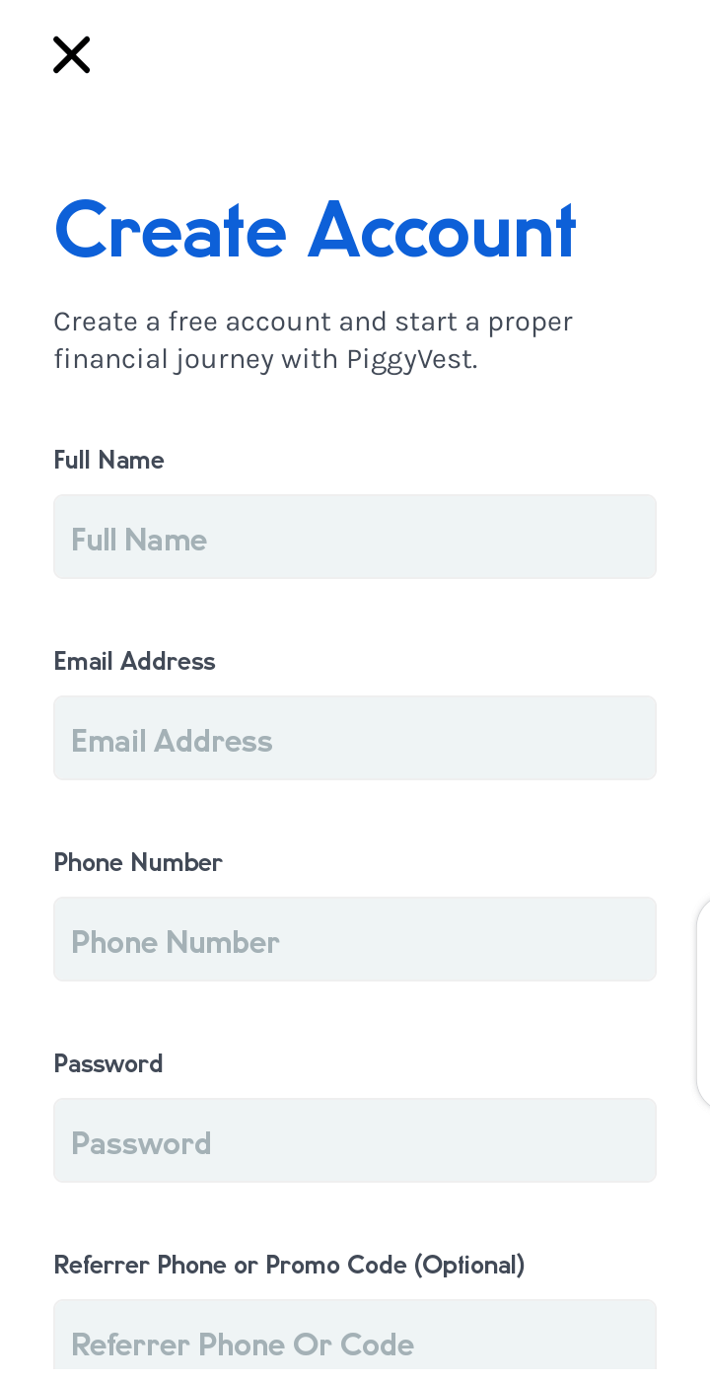This screenshot has height=1381, width=710.
Task: Tap the "Phone Number" field label
Action: (x=138, y=862)
